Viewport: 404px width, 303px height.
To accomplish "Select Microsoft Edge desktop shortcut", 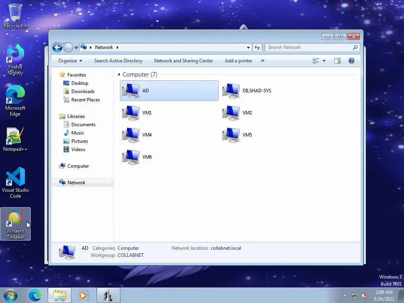I will (x=15, y=101).
